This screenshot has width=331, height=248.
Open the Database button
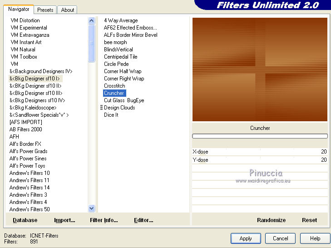coord(25,220)
